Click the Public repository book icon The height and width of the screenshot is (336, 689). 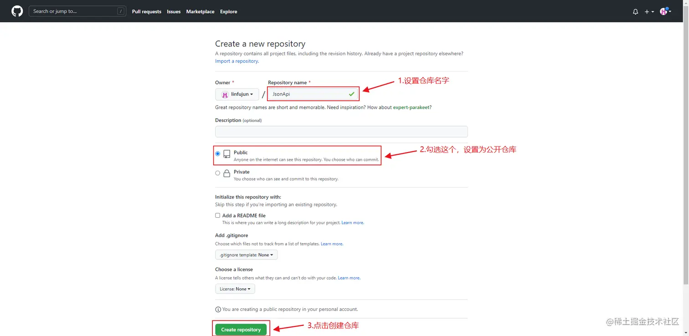pos(226,154)
